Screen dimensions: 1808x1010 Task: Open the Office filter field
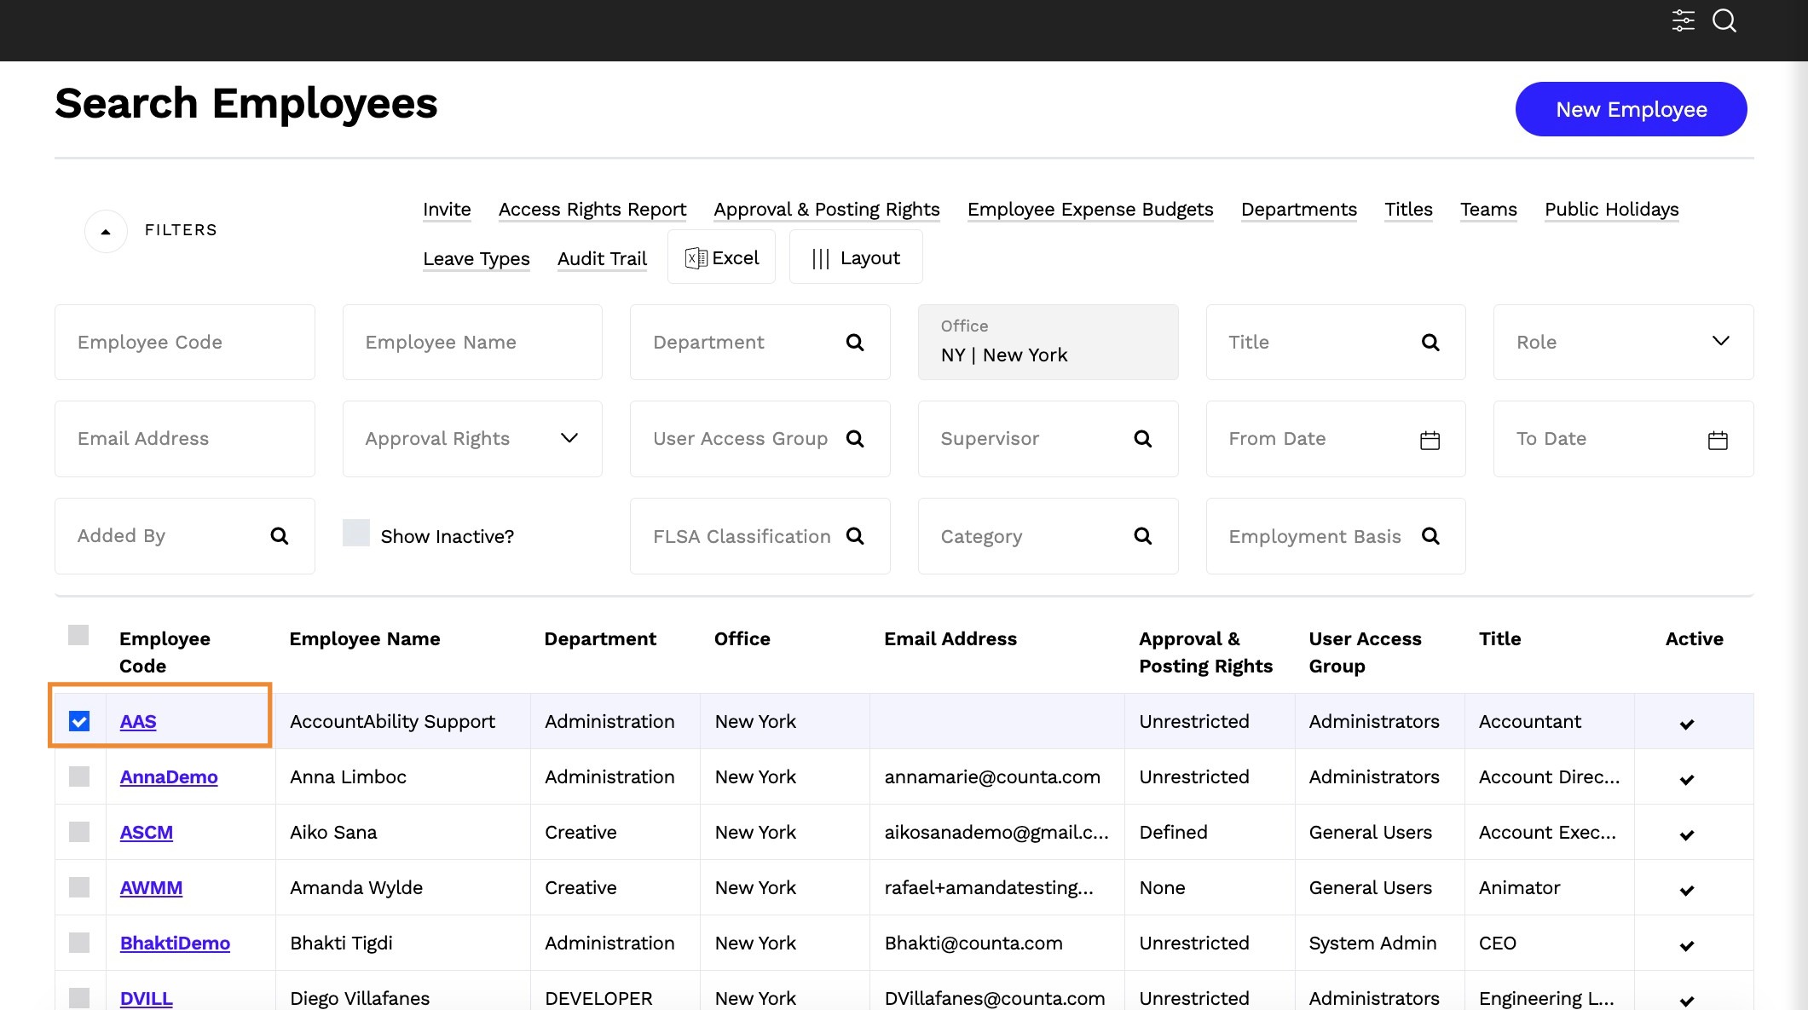(x=1048, y=342)
